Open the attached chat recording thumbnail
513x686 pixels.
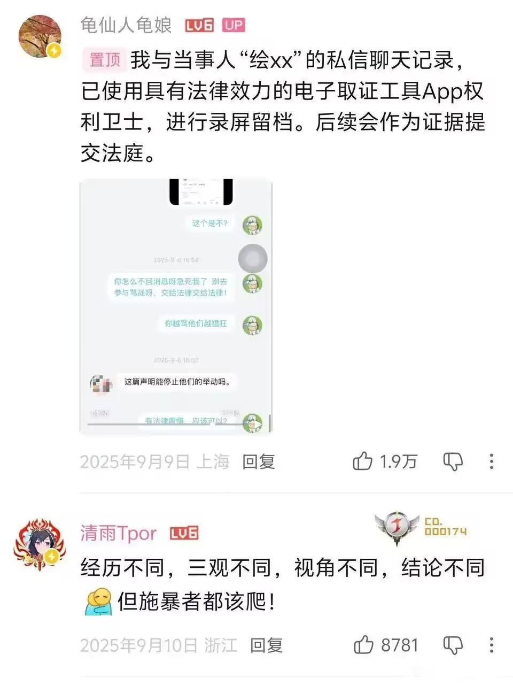(176, 306)
